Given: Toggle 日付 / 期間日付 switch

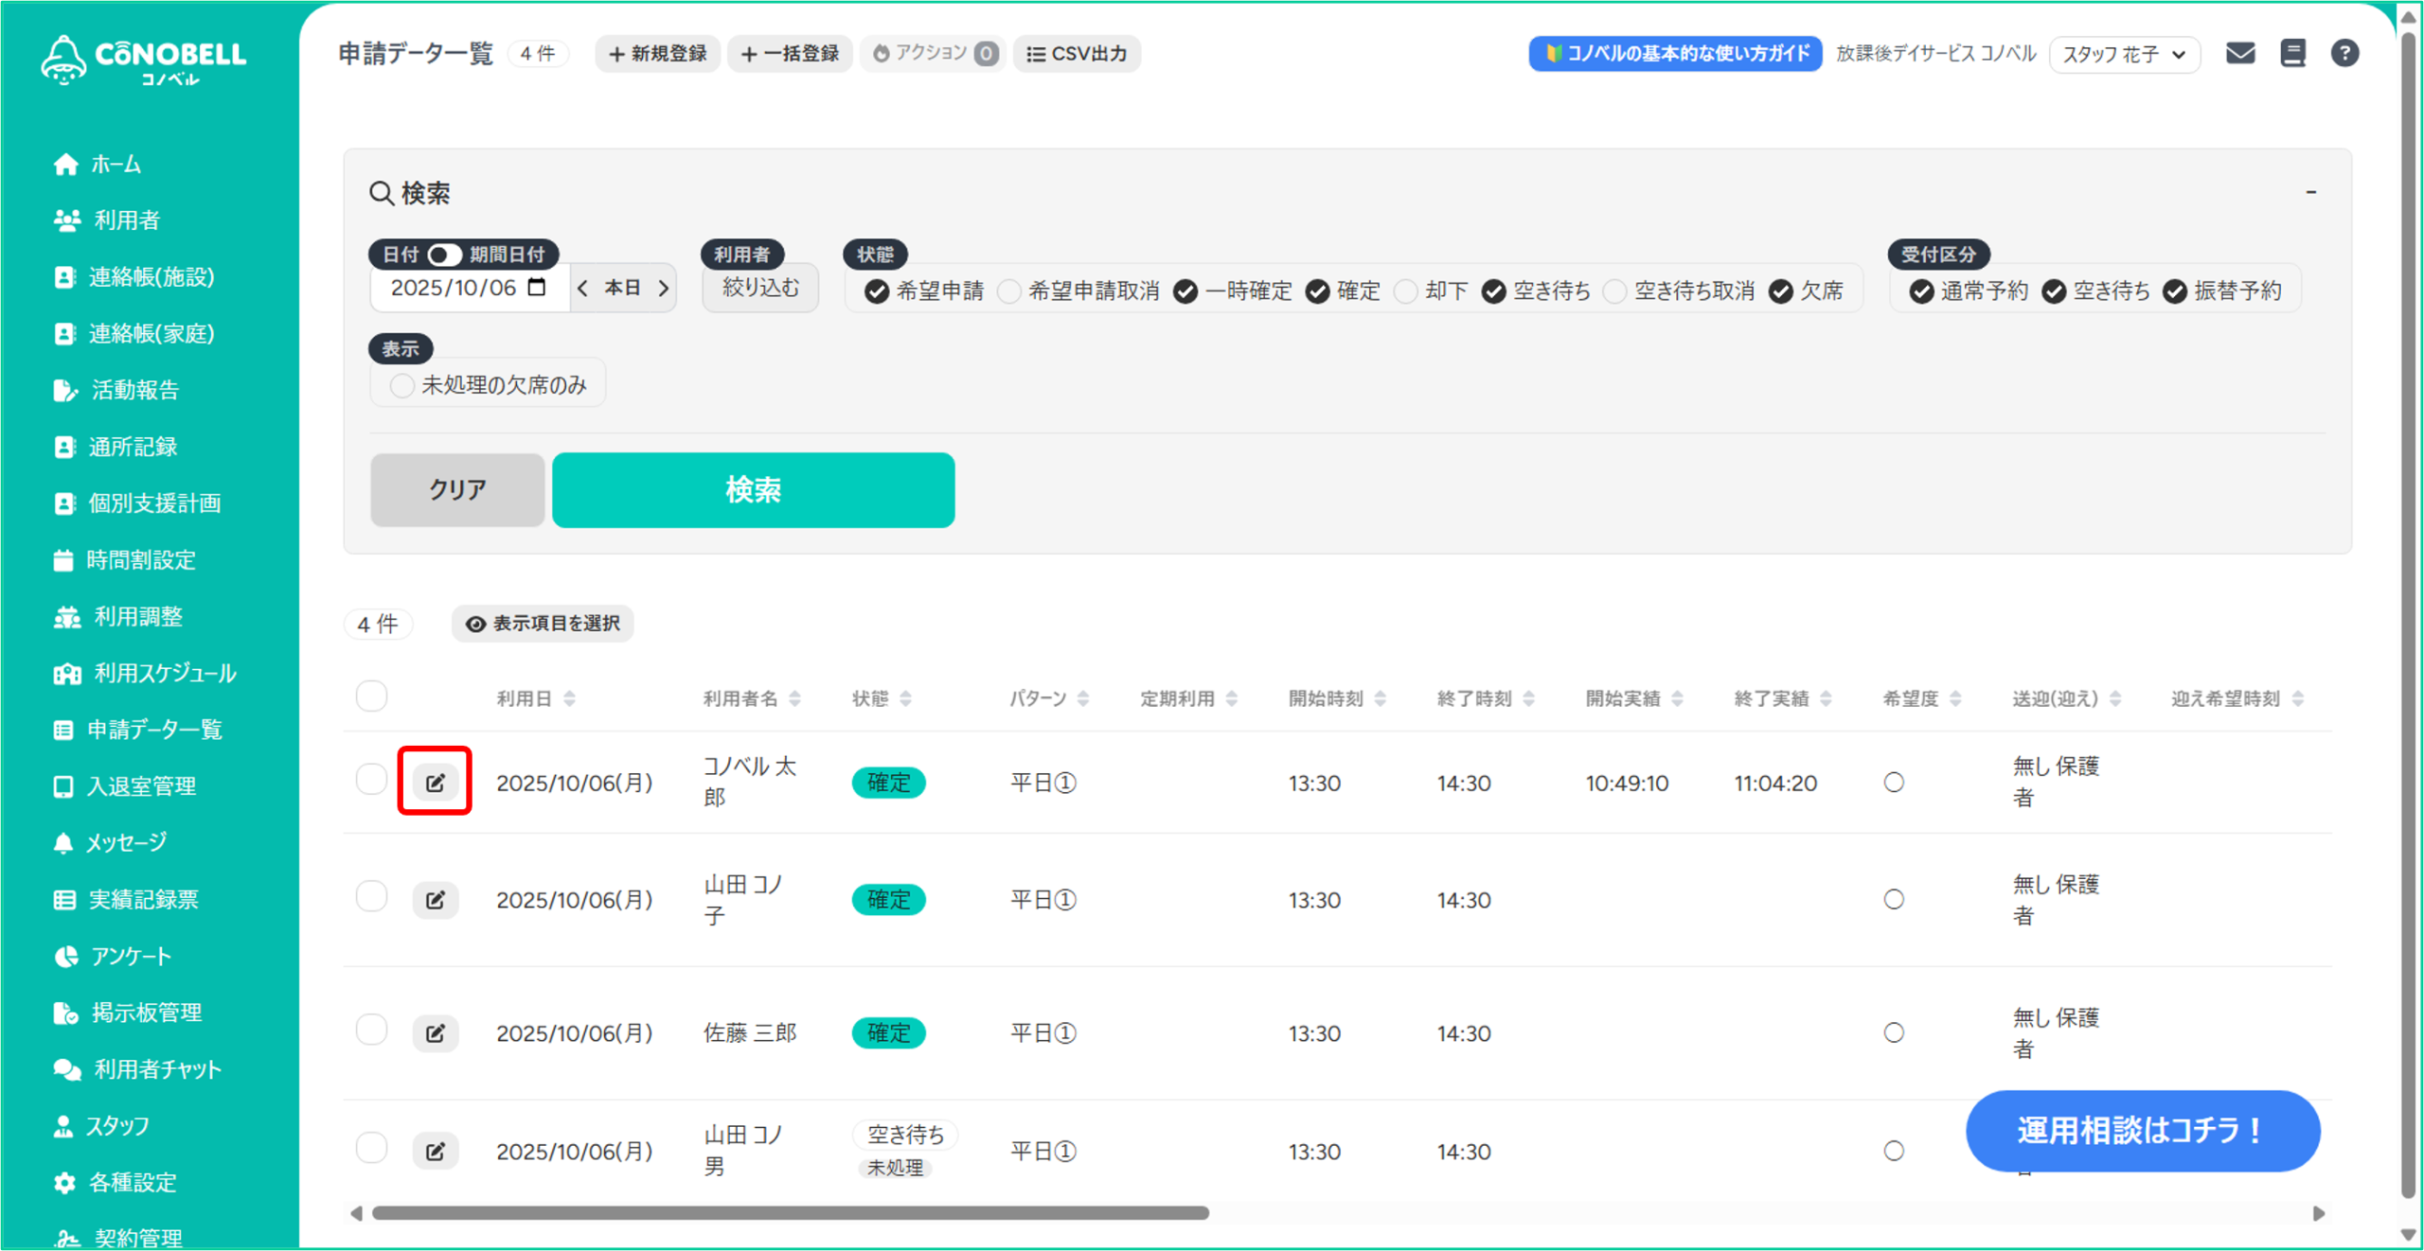Looking at the screenshot, I should [x=443, y=255].
